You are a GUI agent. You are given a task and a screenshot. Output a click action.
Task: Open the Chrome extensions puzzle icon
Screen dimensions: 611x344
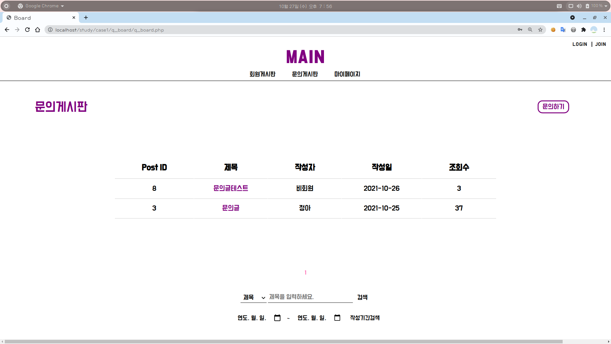pyautogui.click(x=584, y=30)
